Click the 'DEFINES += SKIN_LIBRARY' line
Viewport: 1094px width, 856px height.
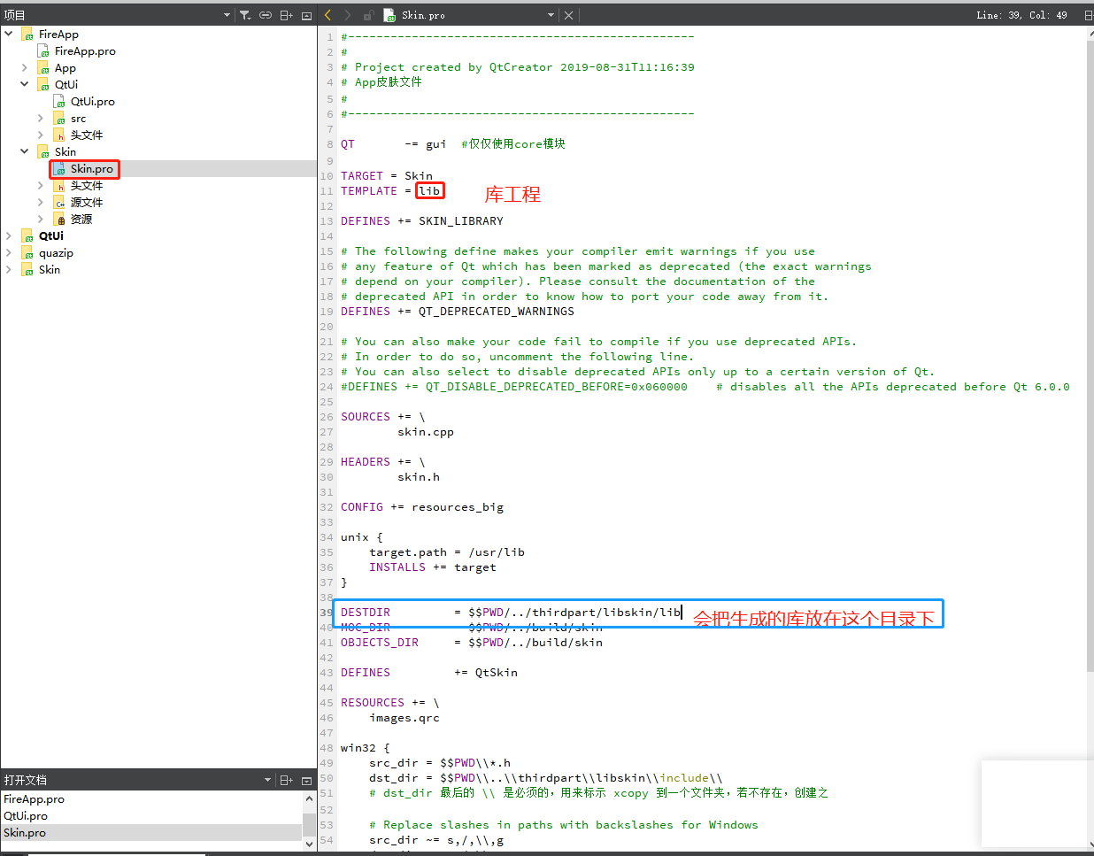coord(422,221)
